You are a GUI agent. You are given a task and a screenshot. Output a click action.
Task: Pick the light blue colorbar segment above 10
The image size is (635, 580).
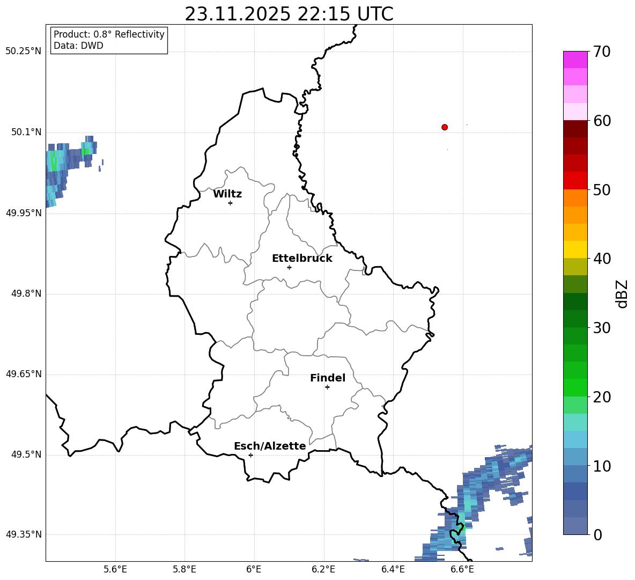tap(575, 457)
